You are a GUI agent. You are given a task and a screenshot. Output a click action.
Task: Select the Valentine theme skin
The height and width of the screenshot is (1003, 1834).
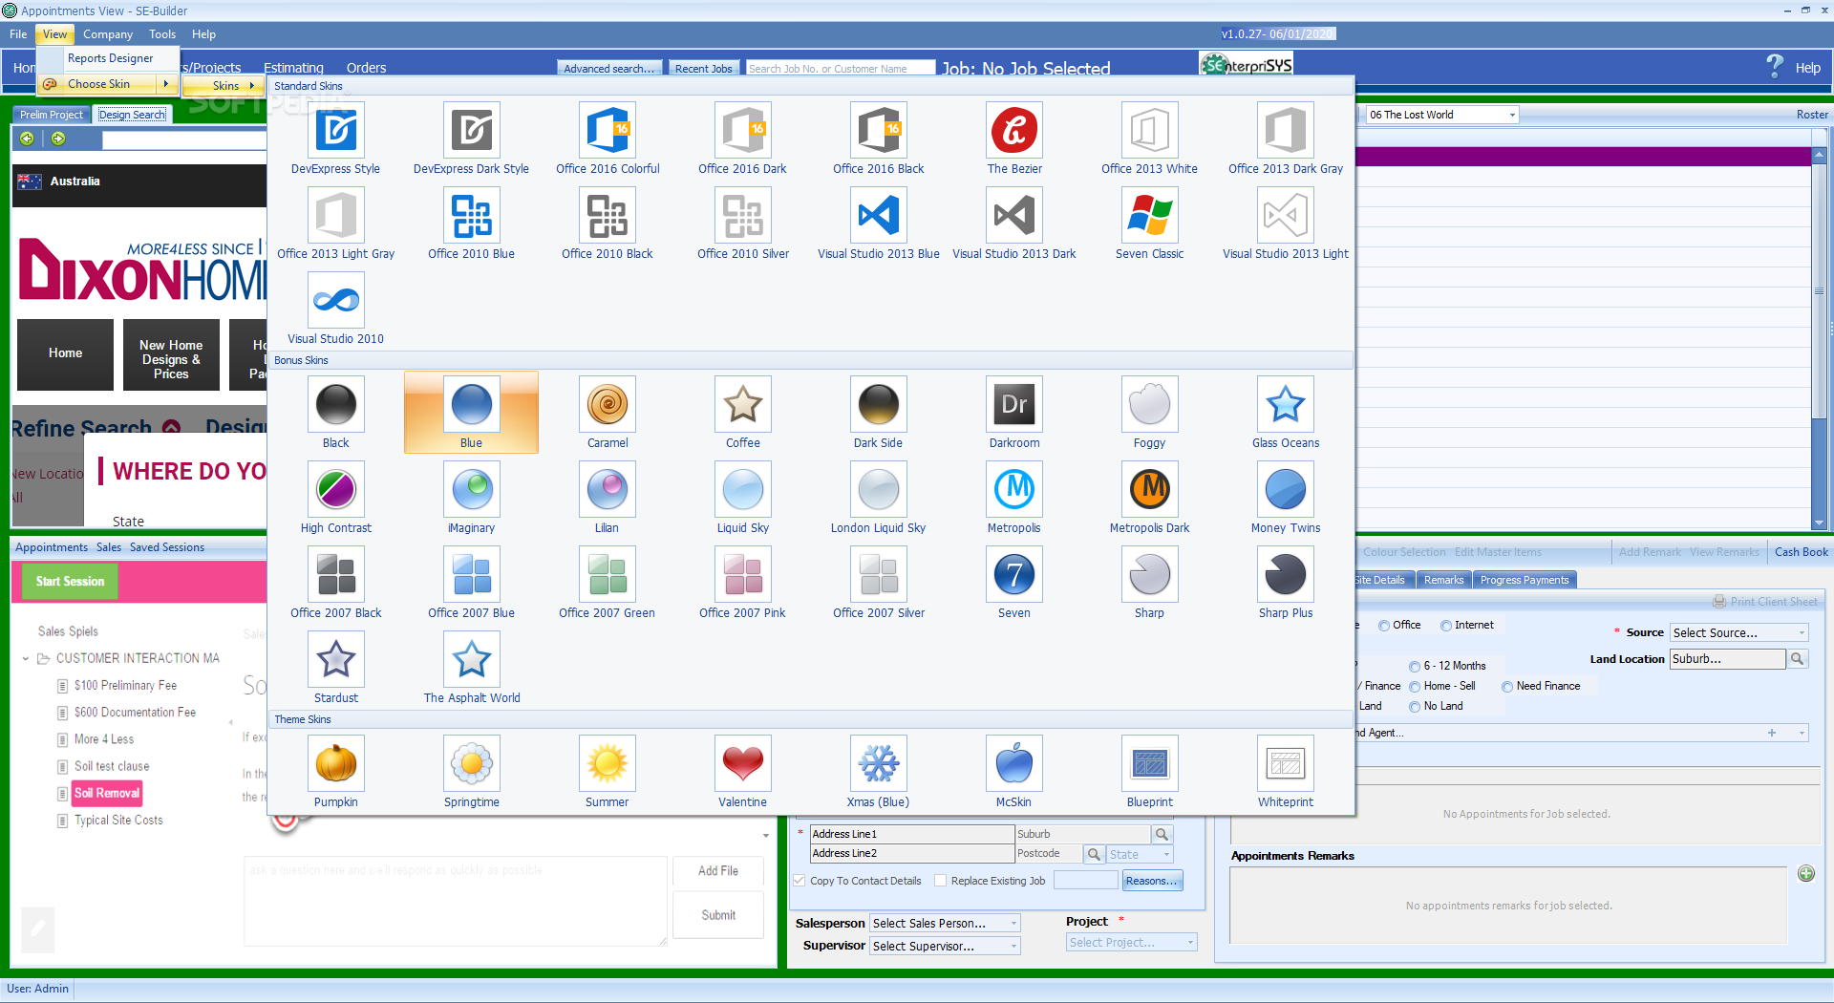point(743,764)
